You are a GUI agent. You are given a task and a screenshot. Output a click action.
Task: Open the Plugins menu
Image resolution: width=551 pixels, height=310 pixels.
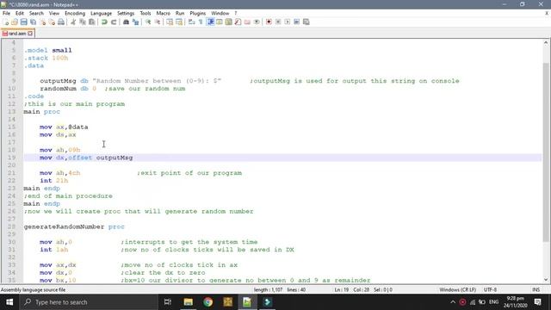198,14
